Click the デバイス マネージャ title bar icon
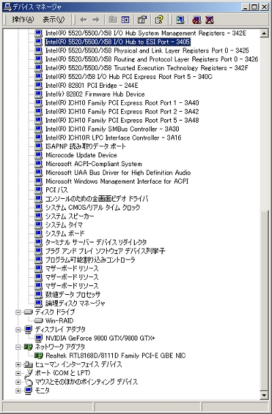Viewport: 272px width, 414px height. [7, 7]
